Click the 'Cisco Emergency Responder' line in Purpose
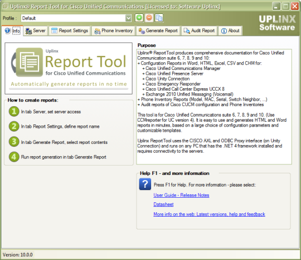This screenshot has height=260, width=301. [173, 84]
